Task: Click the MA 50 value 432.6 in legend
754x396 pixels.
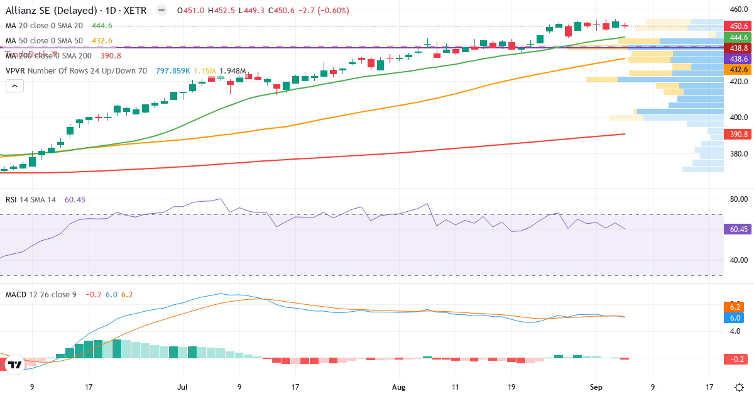Action: tap(102, 41)
